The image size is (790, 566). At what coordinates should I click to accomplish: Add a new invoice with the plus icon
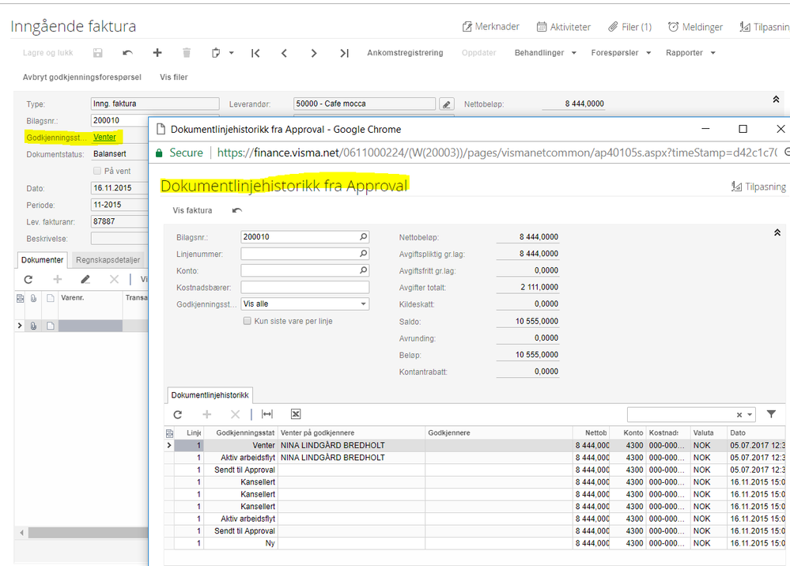[157, 53]
